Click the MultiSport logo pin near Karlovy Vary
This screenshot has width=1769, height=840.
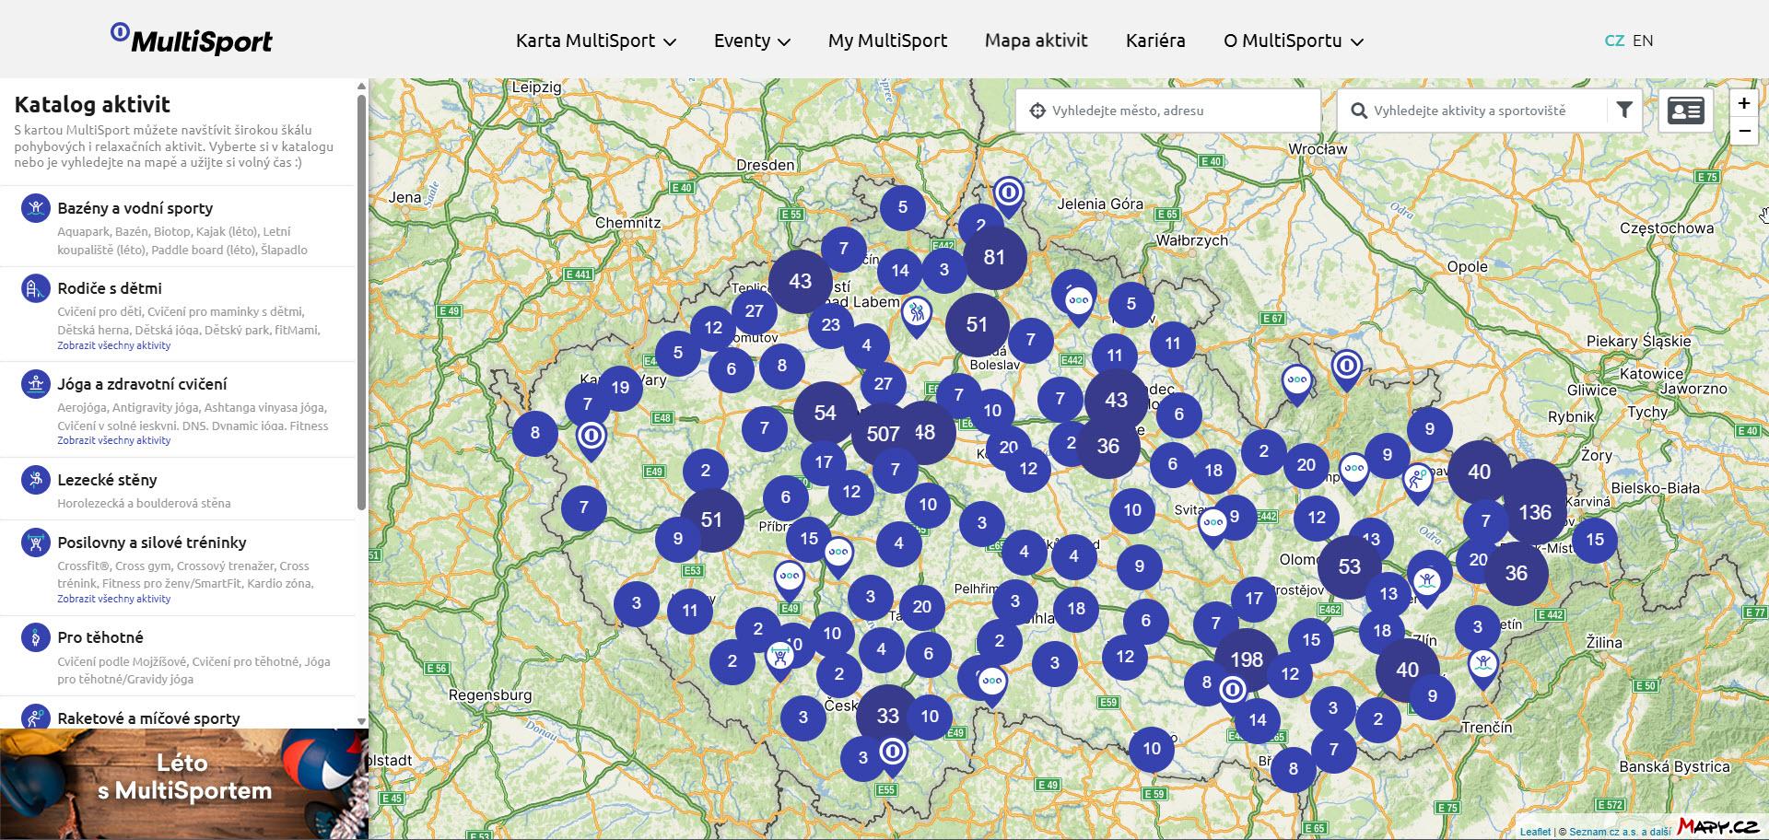(x=592, y=439)
